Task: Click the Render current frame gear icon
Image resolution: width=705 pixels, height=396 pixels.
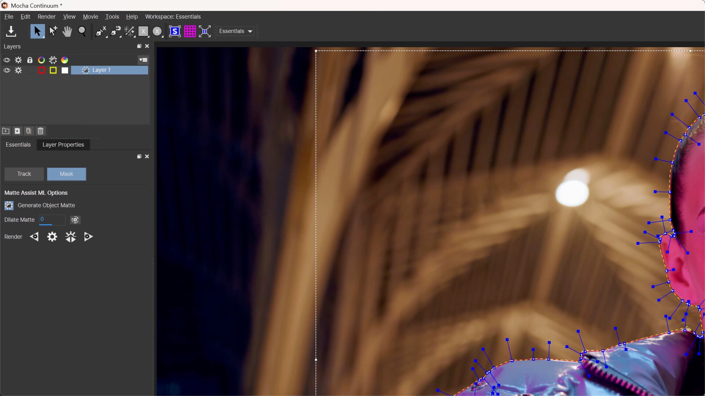Action: pos(52,237)
